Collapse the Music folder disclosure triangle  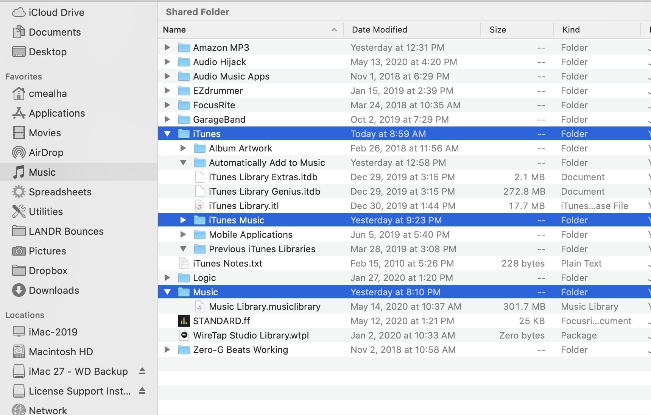pos(167,292)
